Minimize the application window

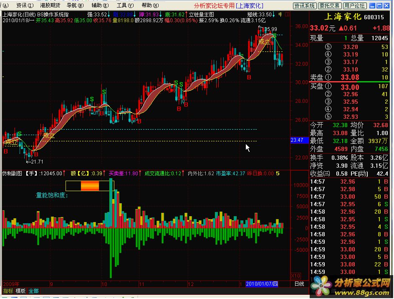pos(373,5)
